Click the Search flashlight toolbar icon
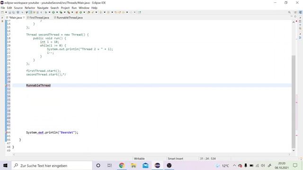The image size is (303, 170). 93,12
